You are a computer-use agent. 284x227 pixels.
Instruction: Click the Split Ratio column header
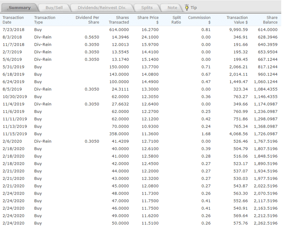click(176, 20)
